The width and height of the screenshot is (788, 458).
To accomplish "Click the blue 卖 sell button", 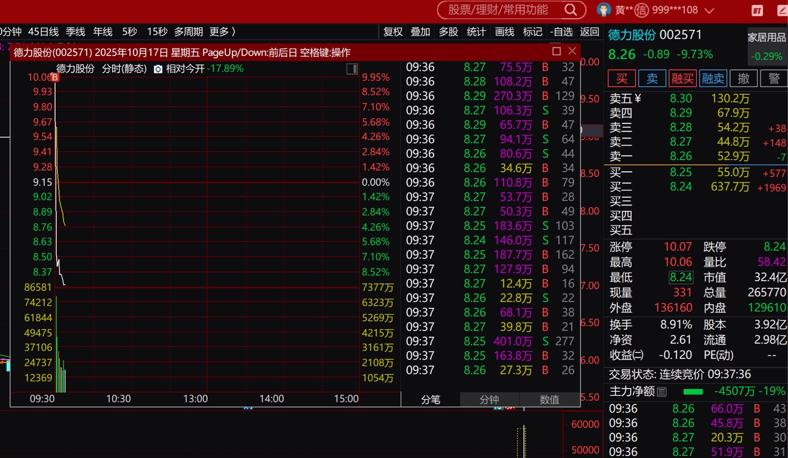I will tap(653, 78).
